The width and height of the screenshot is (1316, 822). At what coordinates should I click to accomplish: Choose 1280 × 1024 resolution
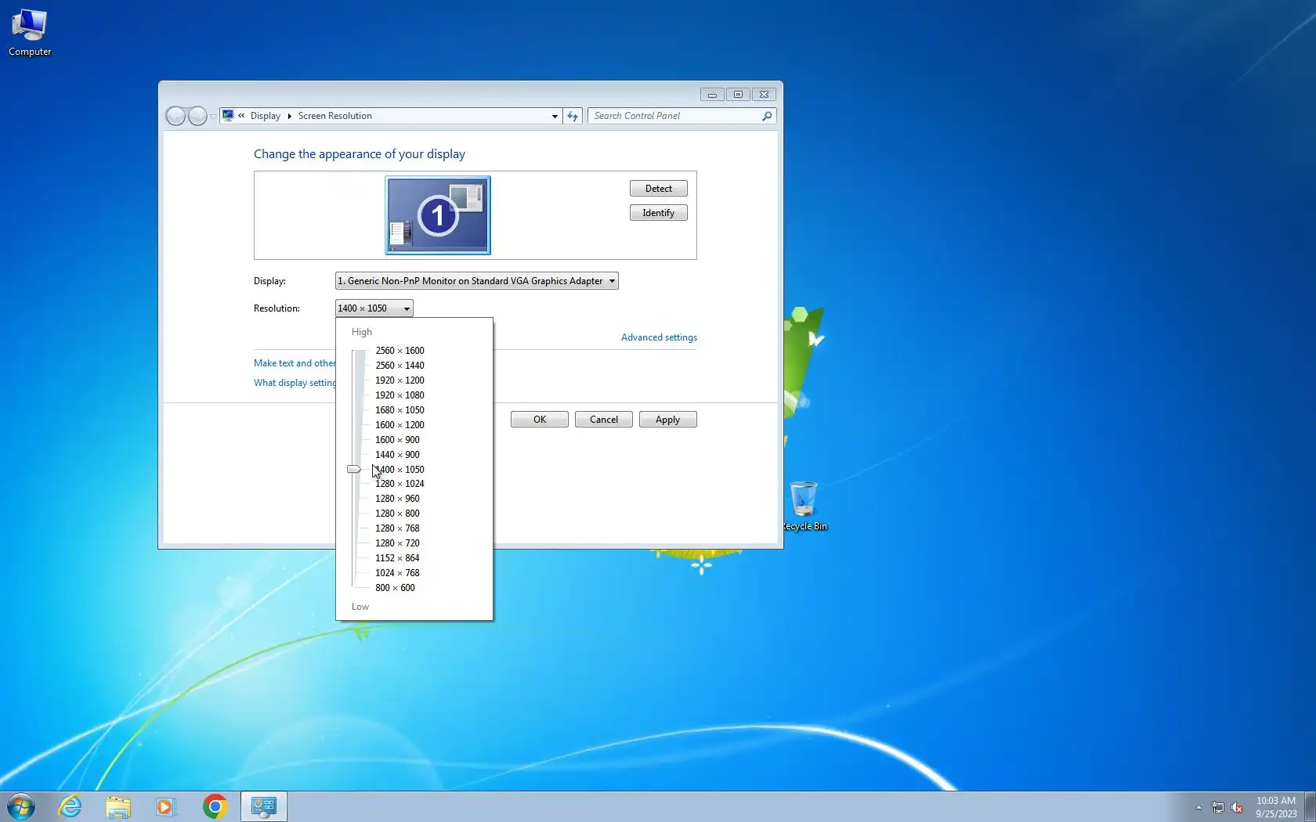click(x=399, y=484)
